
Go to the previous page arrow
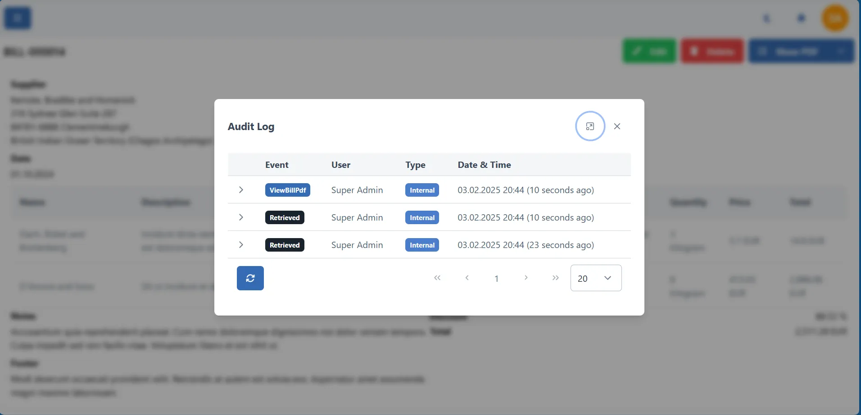coord(467,278)
